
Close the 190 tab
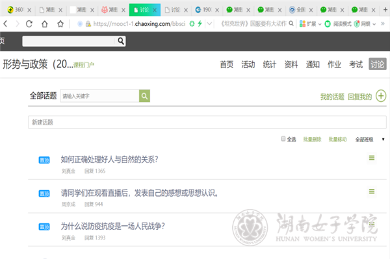coord(217,10)
